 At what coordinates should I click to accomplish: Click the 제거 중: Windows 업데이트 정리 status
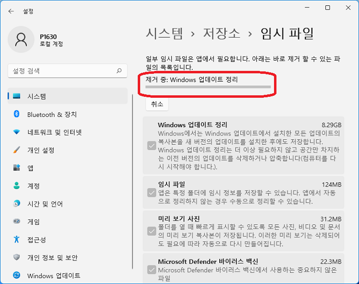pos(192,80)
